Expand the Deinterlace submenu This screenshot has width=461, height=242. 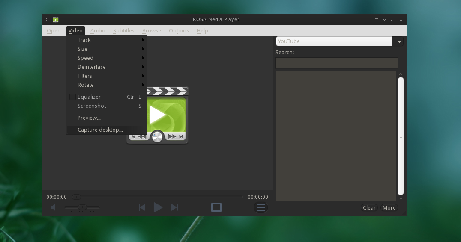(x=106, y=67)
